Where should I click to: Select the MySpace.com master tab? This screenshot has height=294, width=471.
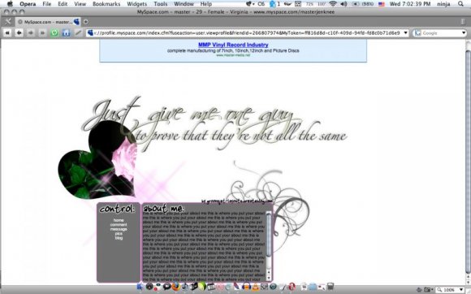pos(48,22)
